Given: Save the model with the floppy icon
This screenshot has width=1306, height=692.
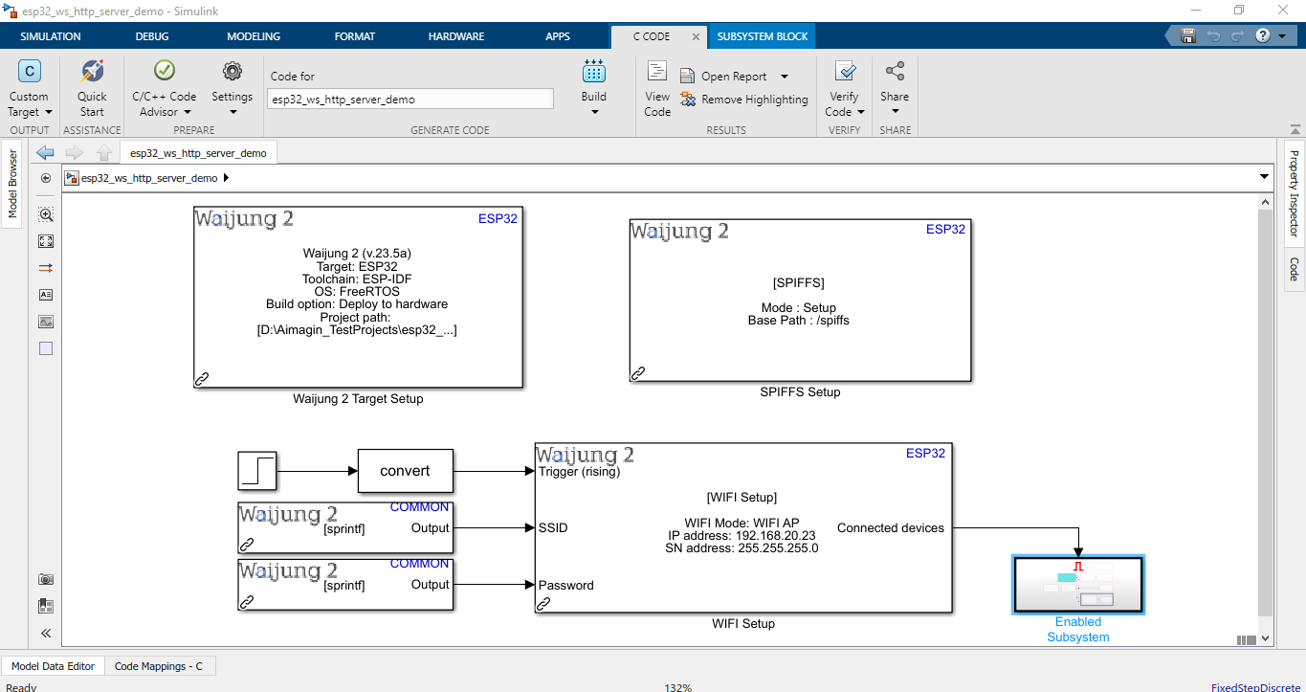Looking at the screenshot, I should click(x=1188, y=36).
